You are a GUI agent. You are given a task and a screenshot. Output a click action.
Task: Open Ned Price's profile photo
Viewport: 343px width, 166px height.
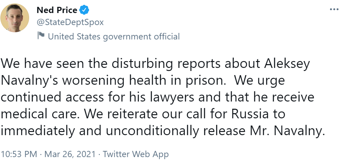point(15,18)
